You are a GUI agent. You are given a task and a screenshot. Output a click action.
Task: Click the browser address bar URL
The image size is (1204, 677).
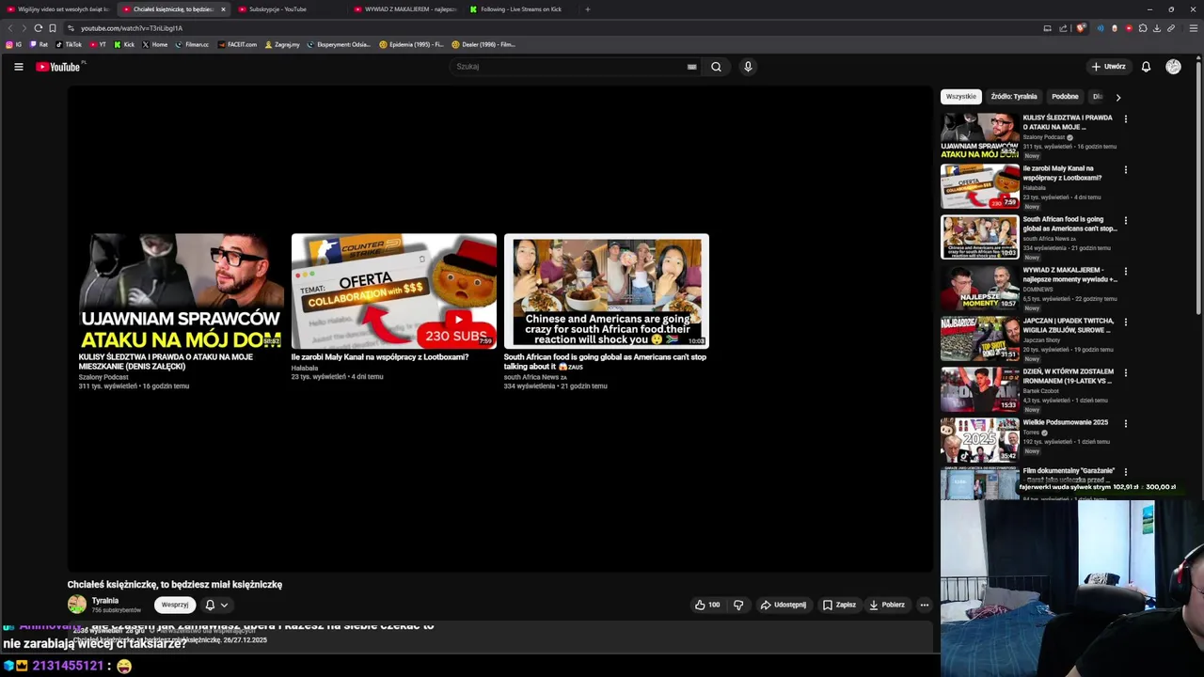tap(132, 28)
